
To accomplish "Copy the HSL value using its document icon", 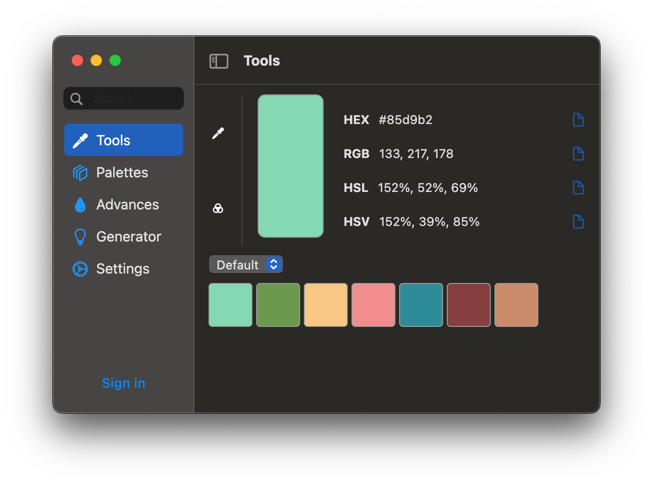I will point(578,188).
